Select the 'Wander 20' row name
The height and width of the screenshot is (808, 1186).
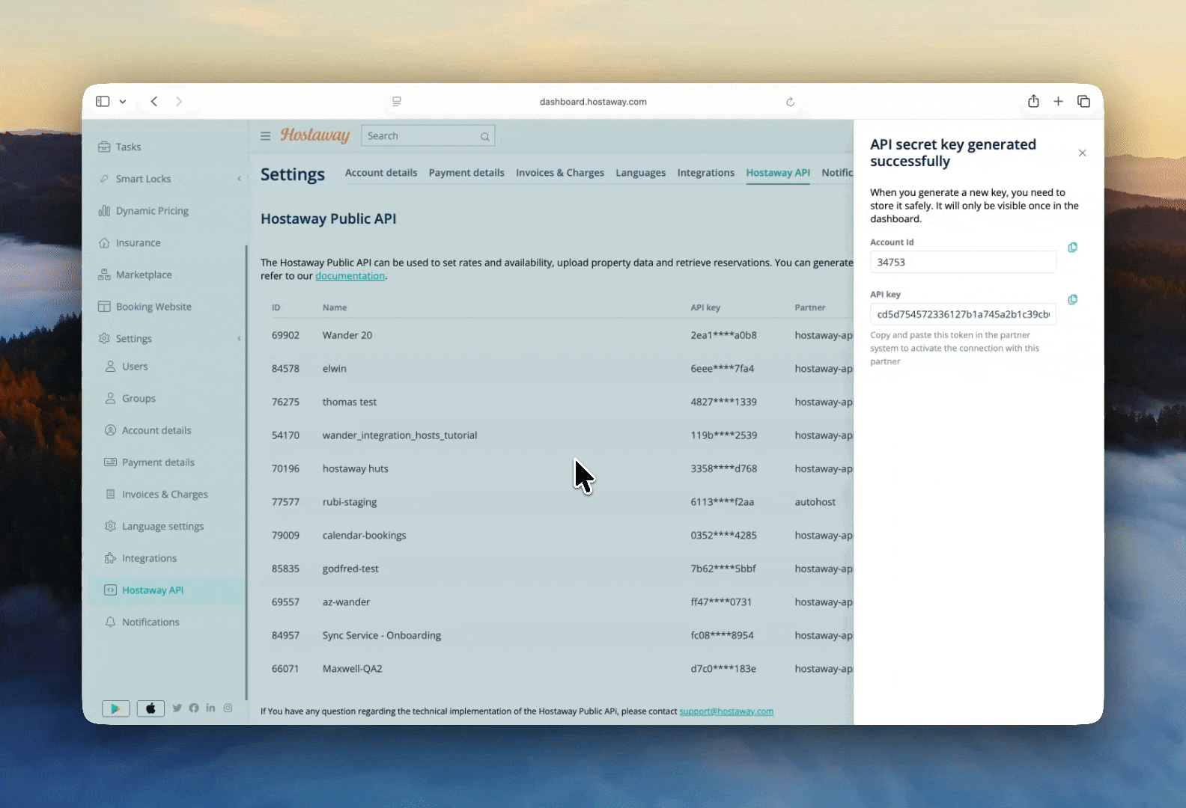(x=347, y=335)
